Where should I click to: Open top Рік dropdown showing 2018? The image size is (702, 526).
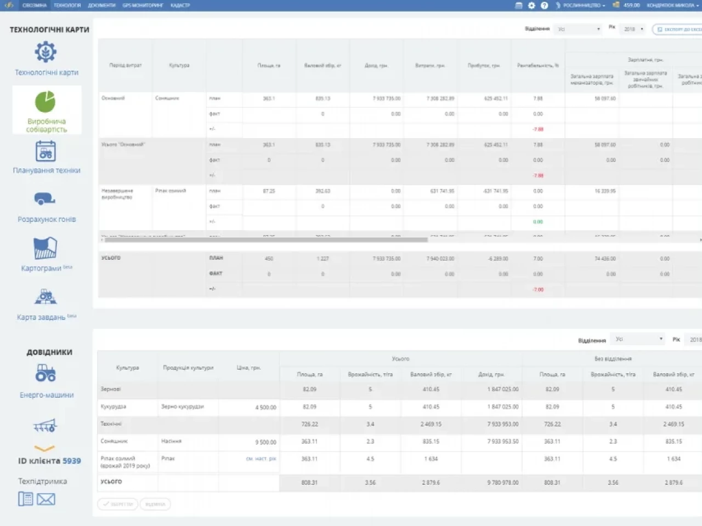tap(633, 29)
